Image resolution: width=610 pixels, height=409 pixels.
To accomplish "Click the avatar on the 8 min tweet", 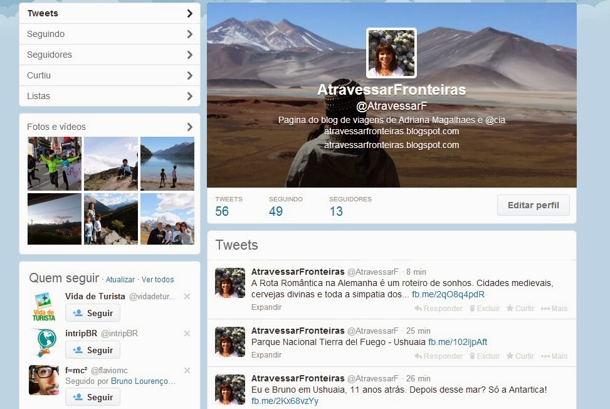I will pos(230,283).
